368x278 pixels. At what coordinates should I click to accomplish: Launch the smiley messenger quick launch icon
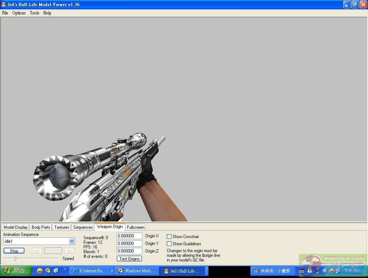[40, 271]
